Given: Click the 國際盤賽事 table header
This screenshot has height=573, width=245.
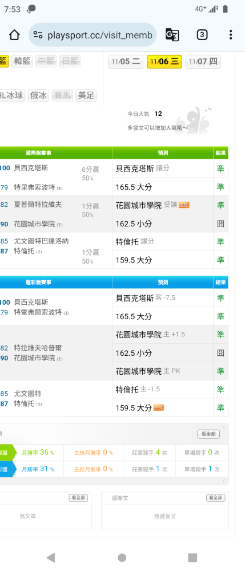Looking at the screenshot, I should [38, 153].
